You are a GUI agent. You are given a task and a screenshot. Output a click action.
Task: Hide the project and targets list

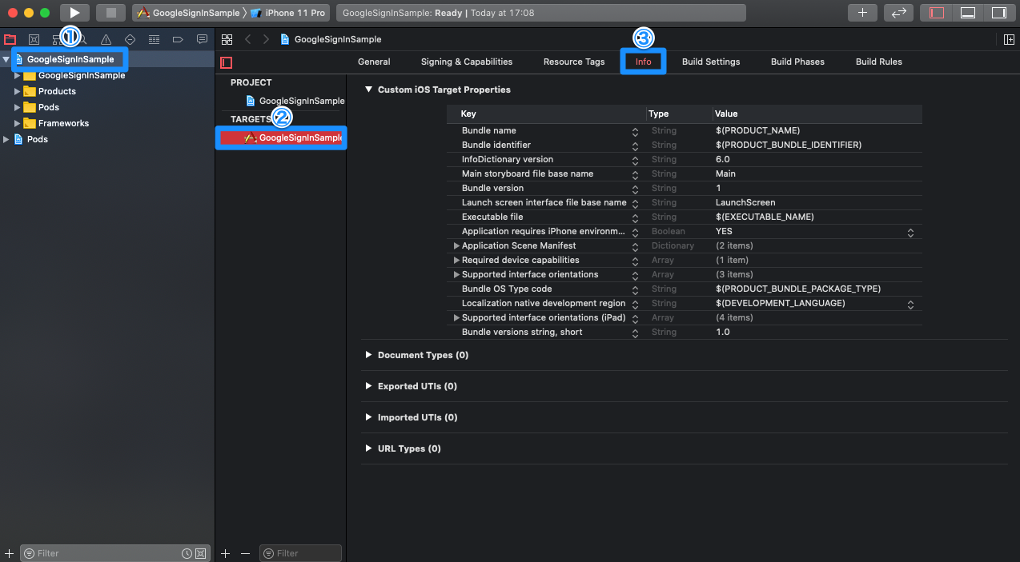(227, 62)
